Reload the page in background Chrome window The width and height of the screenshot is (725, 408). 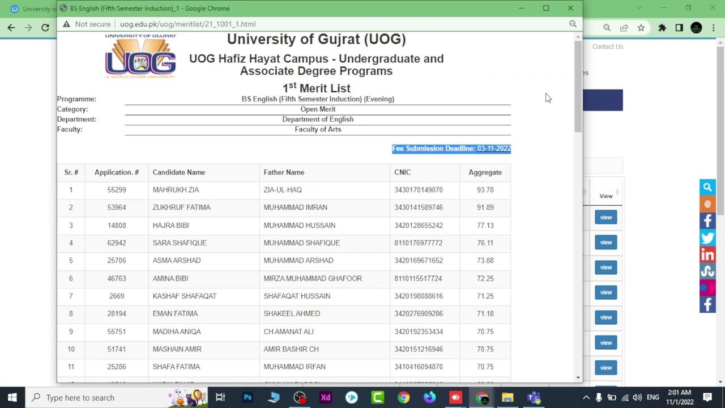pos(45,27)
